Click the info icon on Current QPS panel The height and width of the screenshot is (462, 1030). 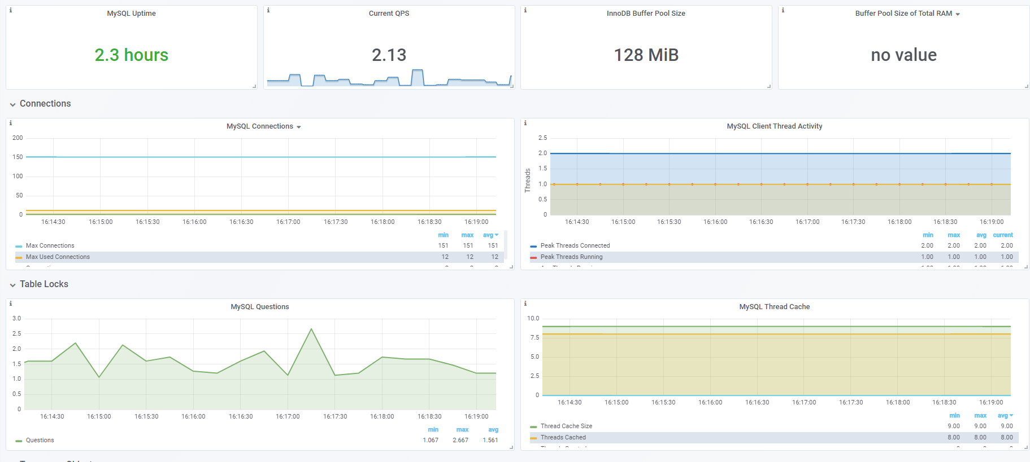click(x=268, y=10)
